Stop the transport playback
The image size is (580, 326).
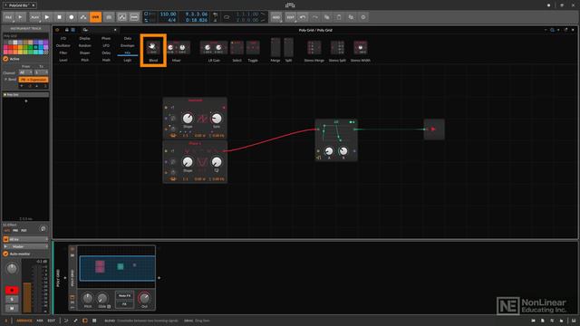(x=59, y=17)
